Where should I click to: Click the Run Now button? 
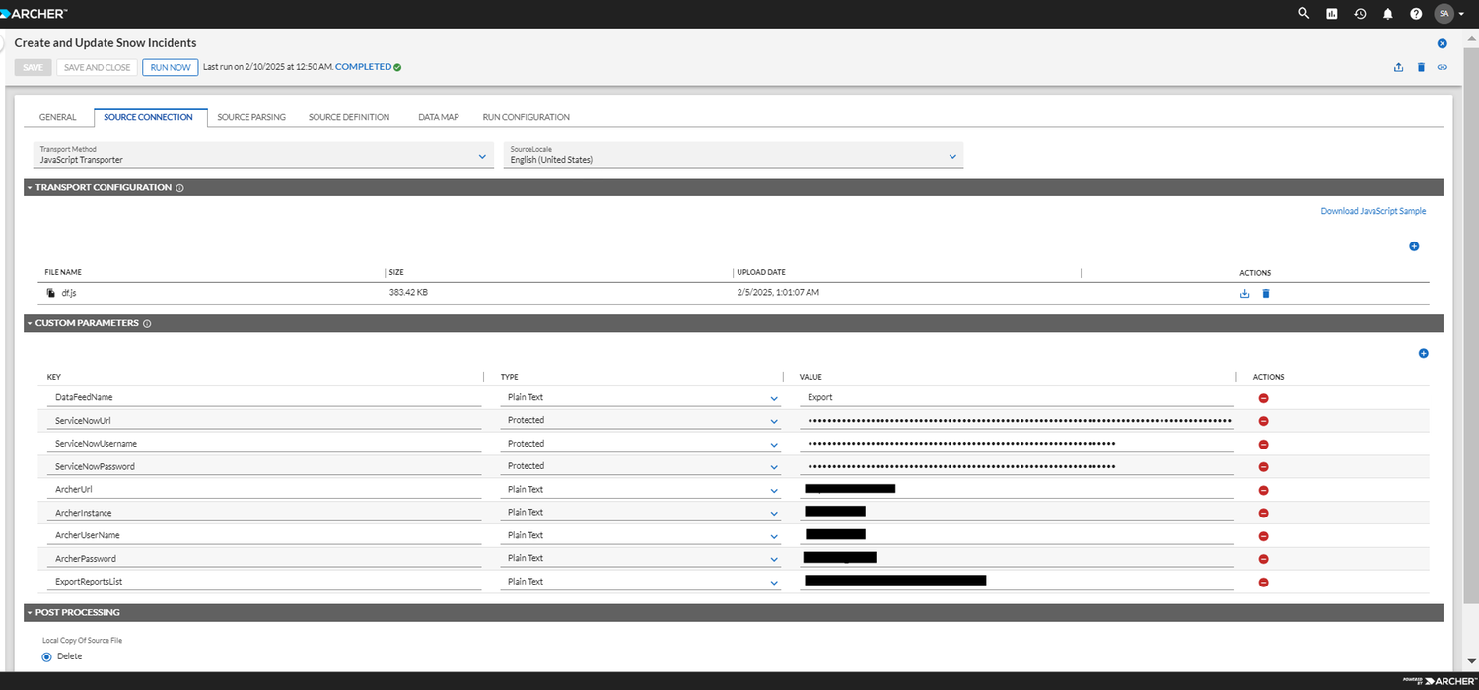click(170, 67)
